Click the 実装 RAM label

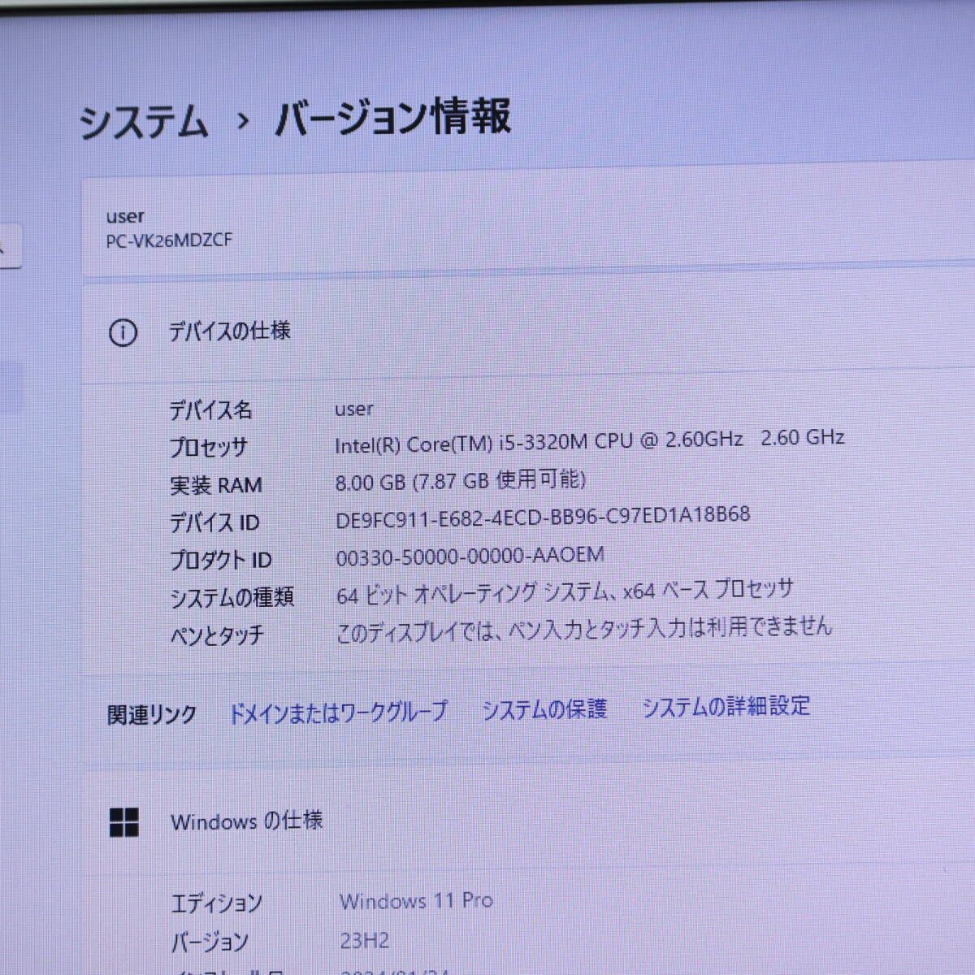216,485
